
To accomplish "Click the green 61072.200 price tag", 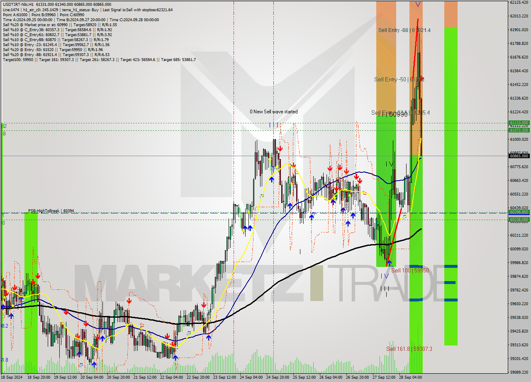I will pyautogui.click(x=519, y=130).
